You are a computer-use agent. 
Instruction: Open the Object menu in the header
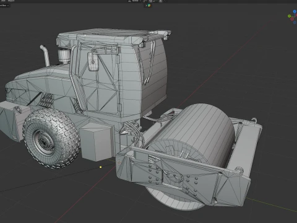click(11, 1)
